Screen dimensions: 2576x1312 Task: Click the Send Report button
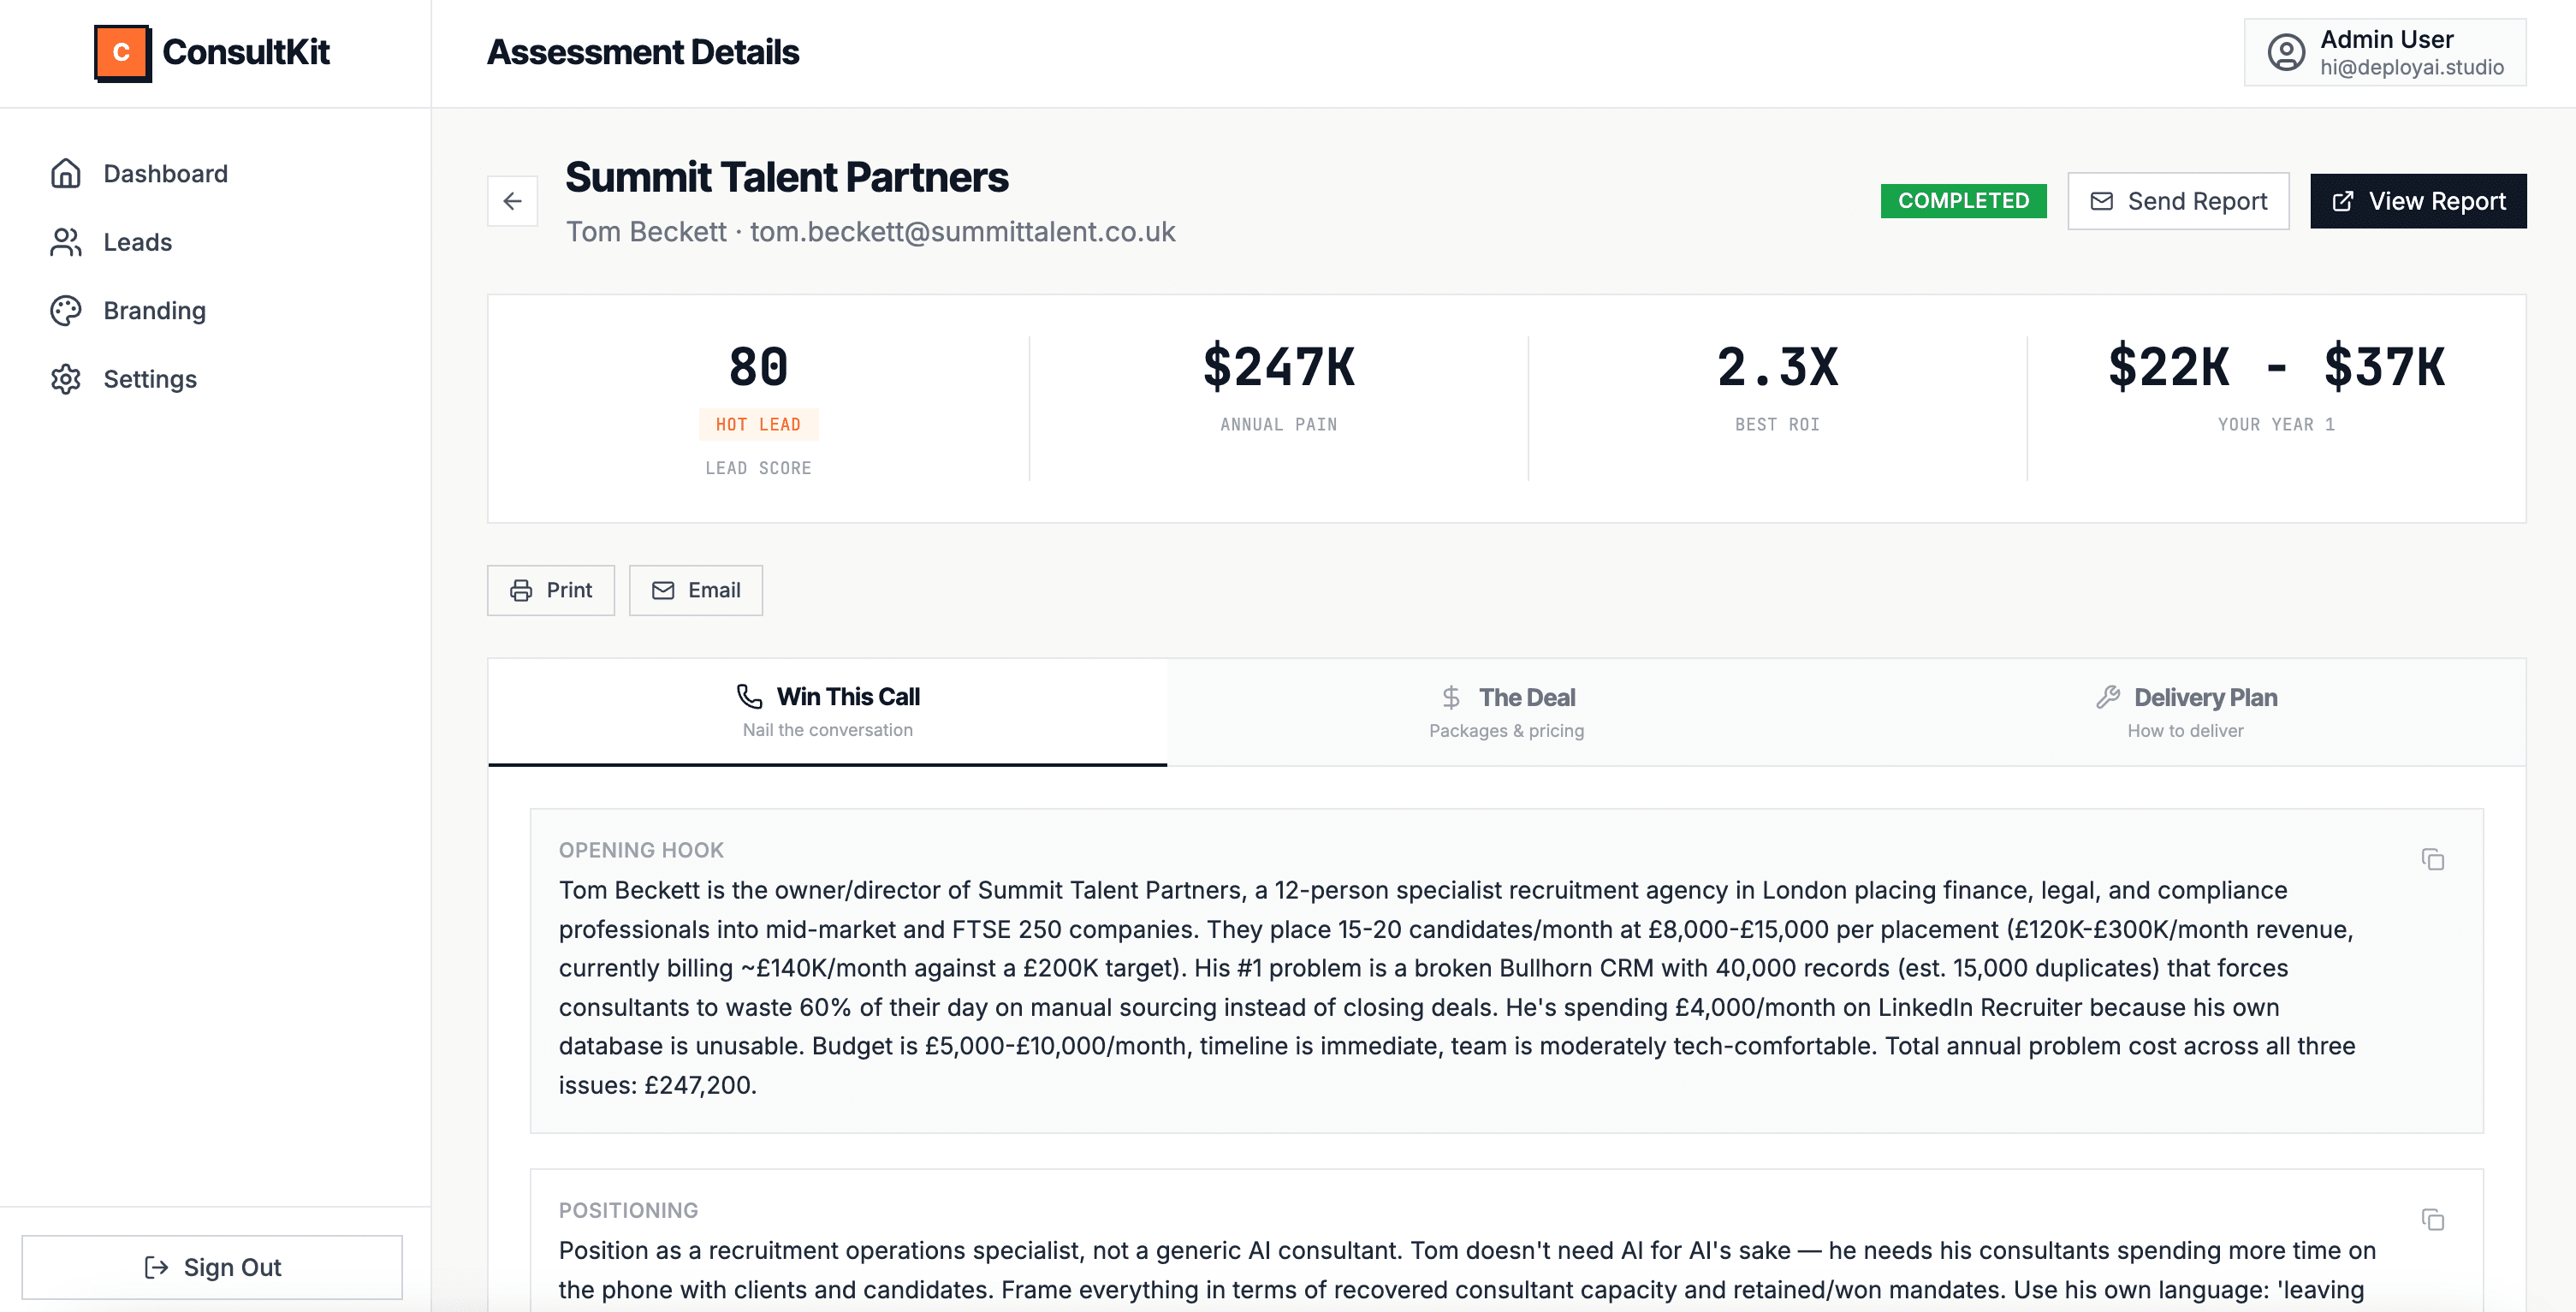pyautogui.click(x=2178, y=200)
